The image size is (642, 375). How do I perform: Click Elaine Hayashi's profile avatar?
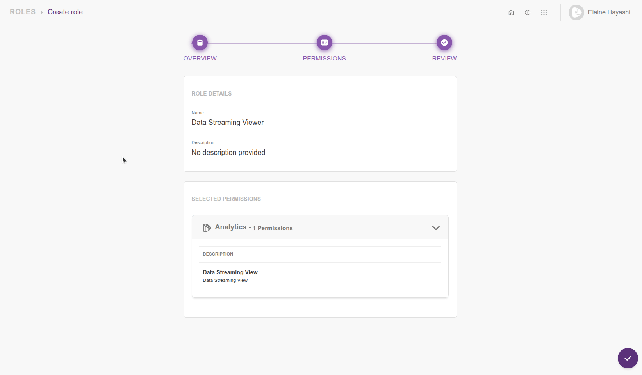click(x=576, y=12)
